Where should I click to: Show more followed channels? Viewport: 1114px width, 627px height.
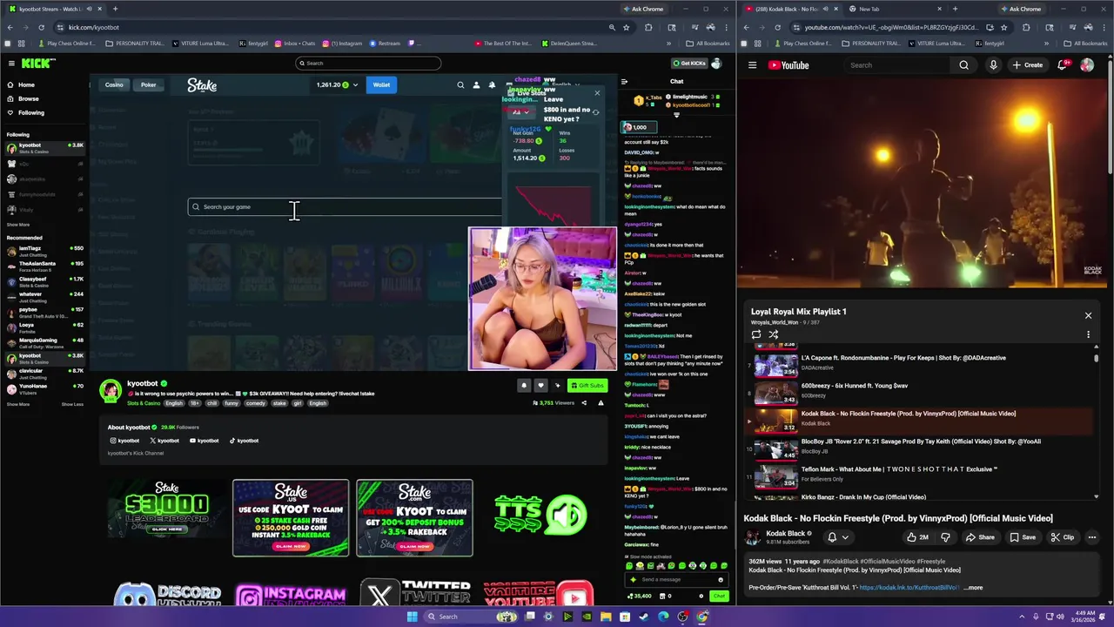pos(18,225)
